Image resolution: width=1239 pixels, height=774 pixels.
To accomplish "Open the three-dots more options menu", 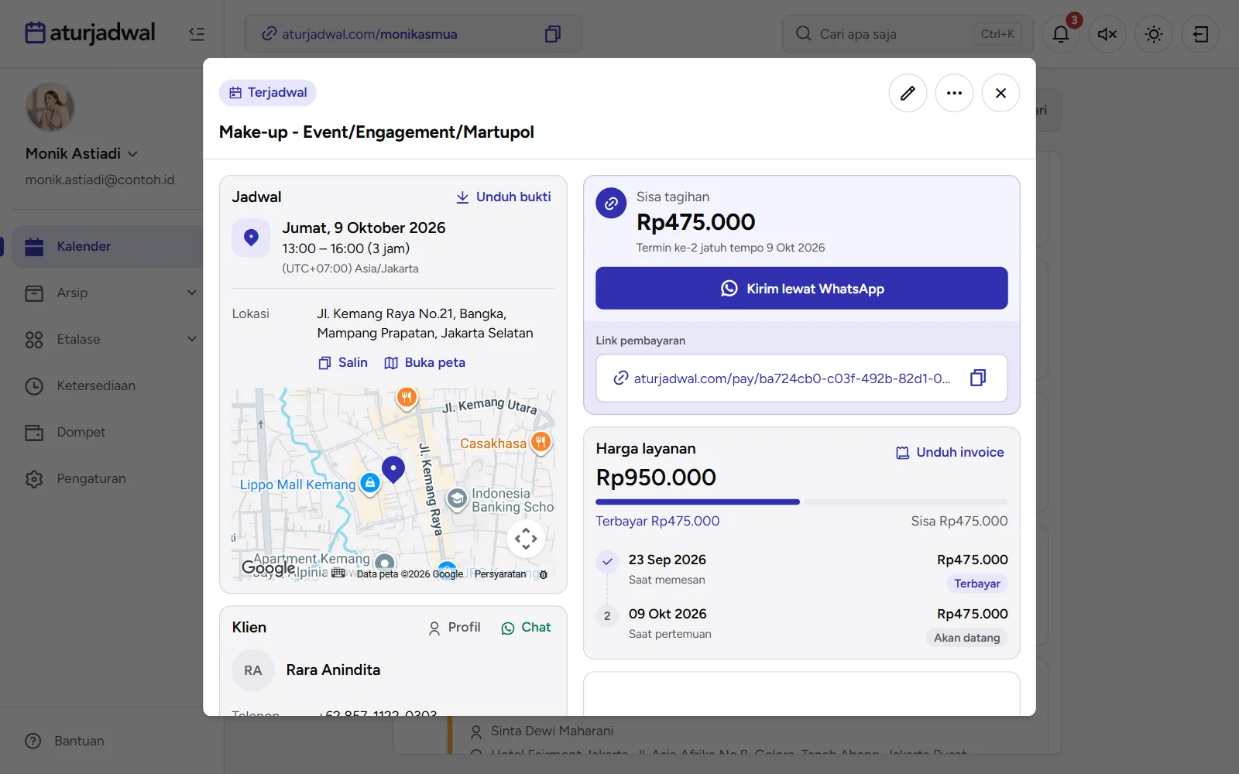I will click(954, 93).
